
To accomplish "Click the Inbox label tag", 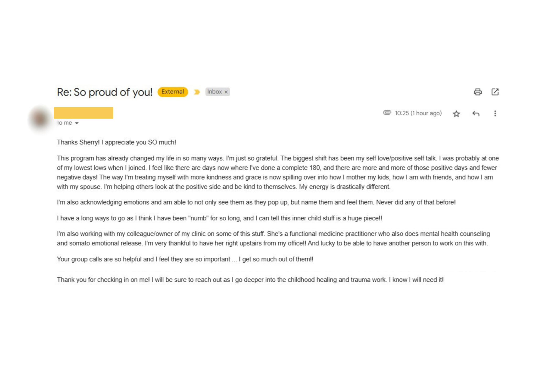I will coord(214,92).
